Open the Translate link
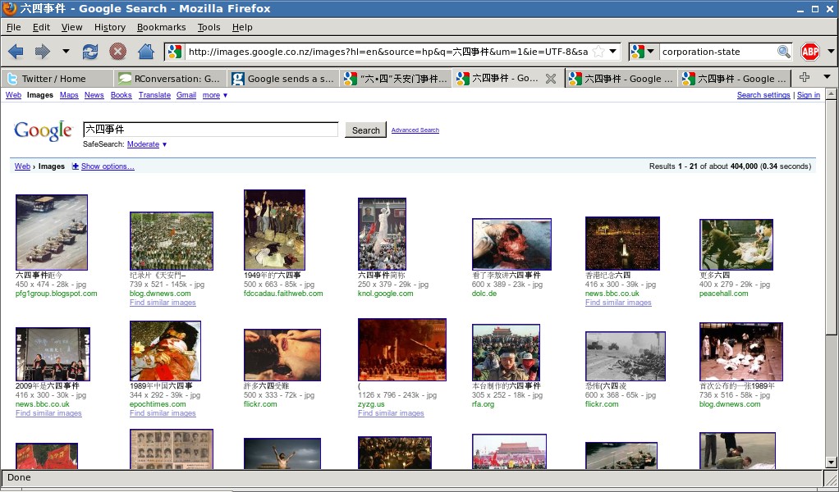The image size is (839, 492). tap(154, 95)
